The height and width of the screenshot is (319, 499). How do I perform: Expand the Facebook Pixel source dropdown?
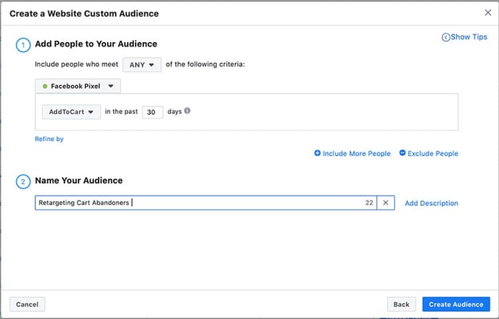tap(78, 86)
